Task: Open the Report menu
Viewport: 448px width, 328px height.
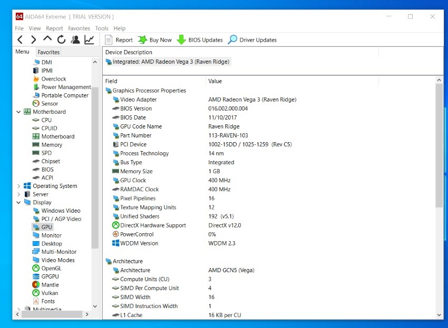Action: [54, 28]
